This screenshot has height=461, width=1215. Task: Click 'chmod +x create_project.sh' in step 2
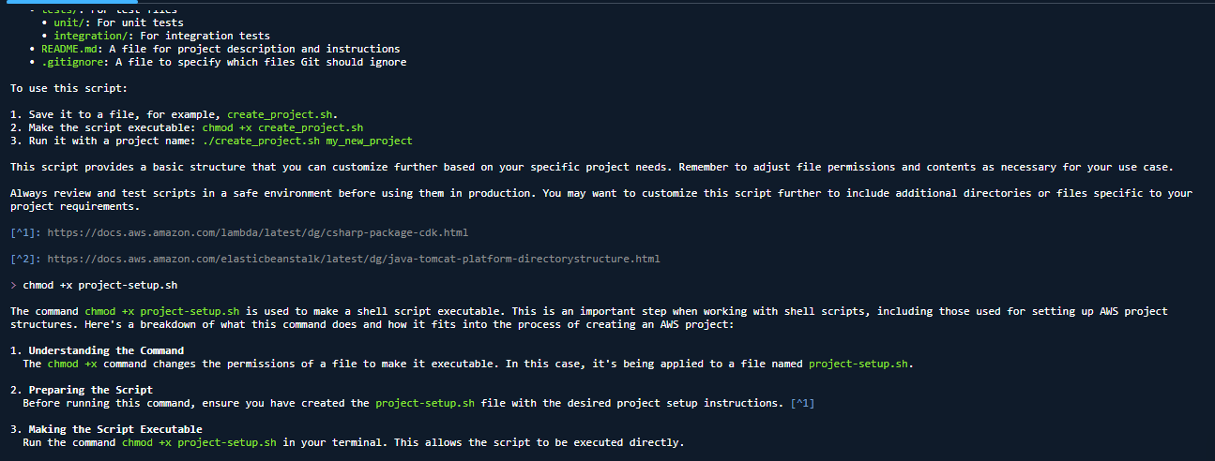point(282,127)
